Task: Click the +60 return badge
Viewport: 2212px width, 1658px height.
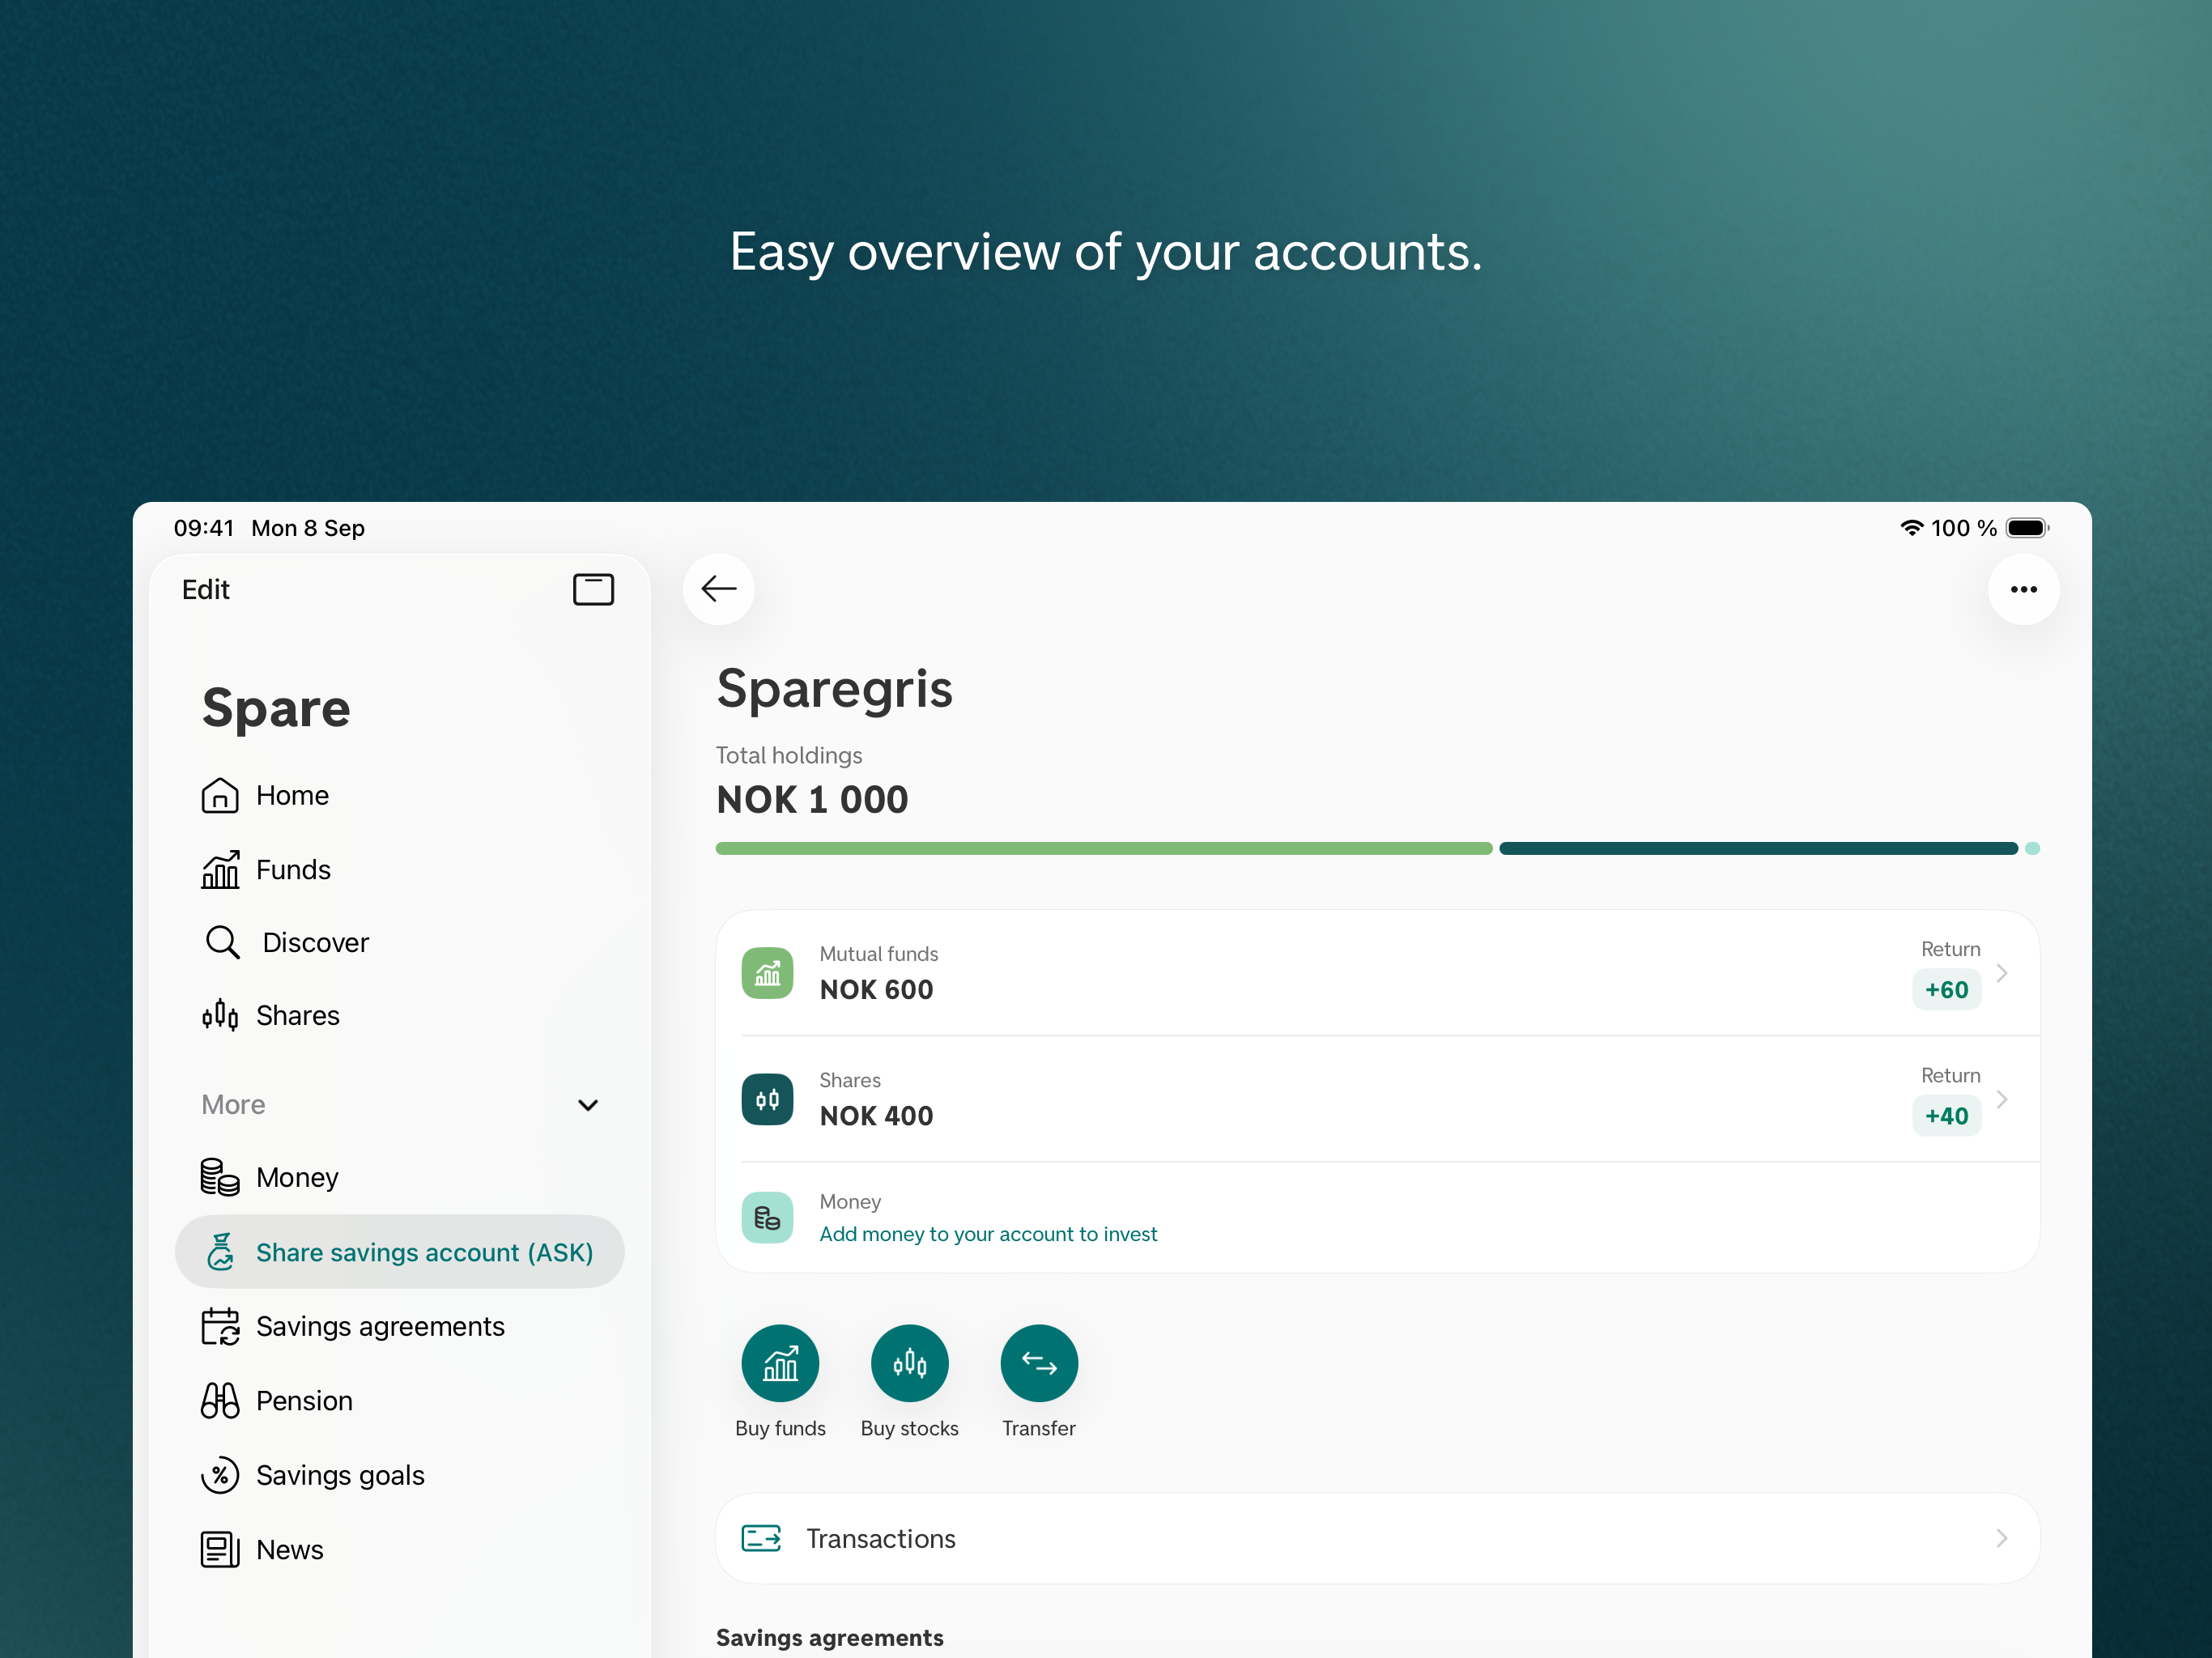Action: click(1946, 990)
